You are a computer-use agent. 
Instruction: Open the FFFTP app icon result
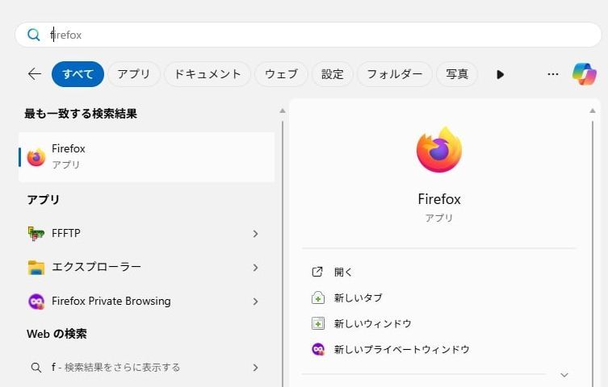(x=36, y=234)
